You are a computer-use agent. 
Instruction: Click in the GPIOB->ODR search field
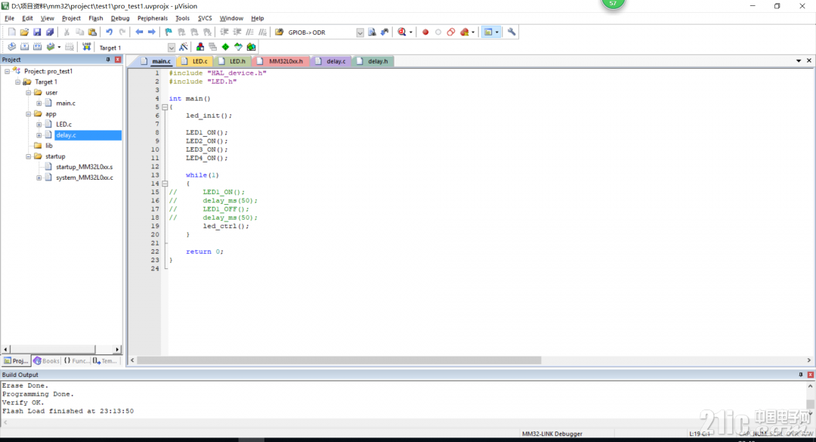[321, 32]
